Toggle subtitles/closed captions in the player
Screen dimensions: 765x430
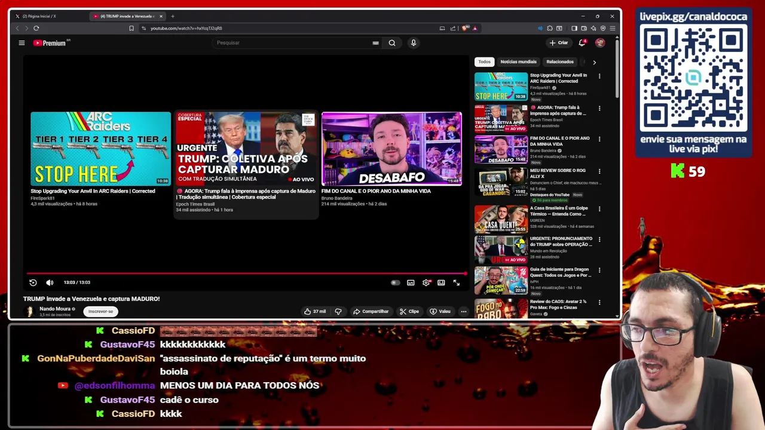tap(411, 282)
